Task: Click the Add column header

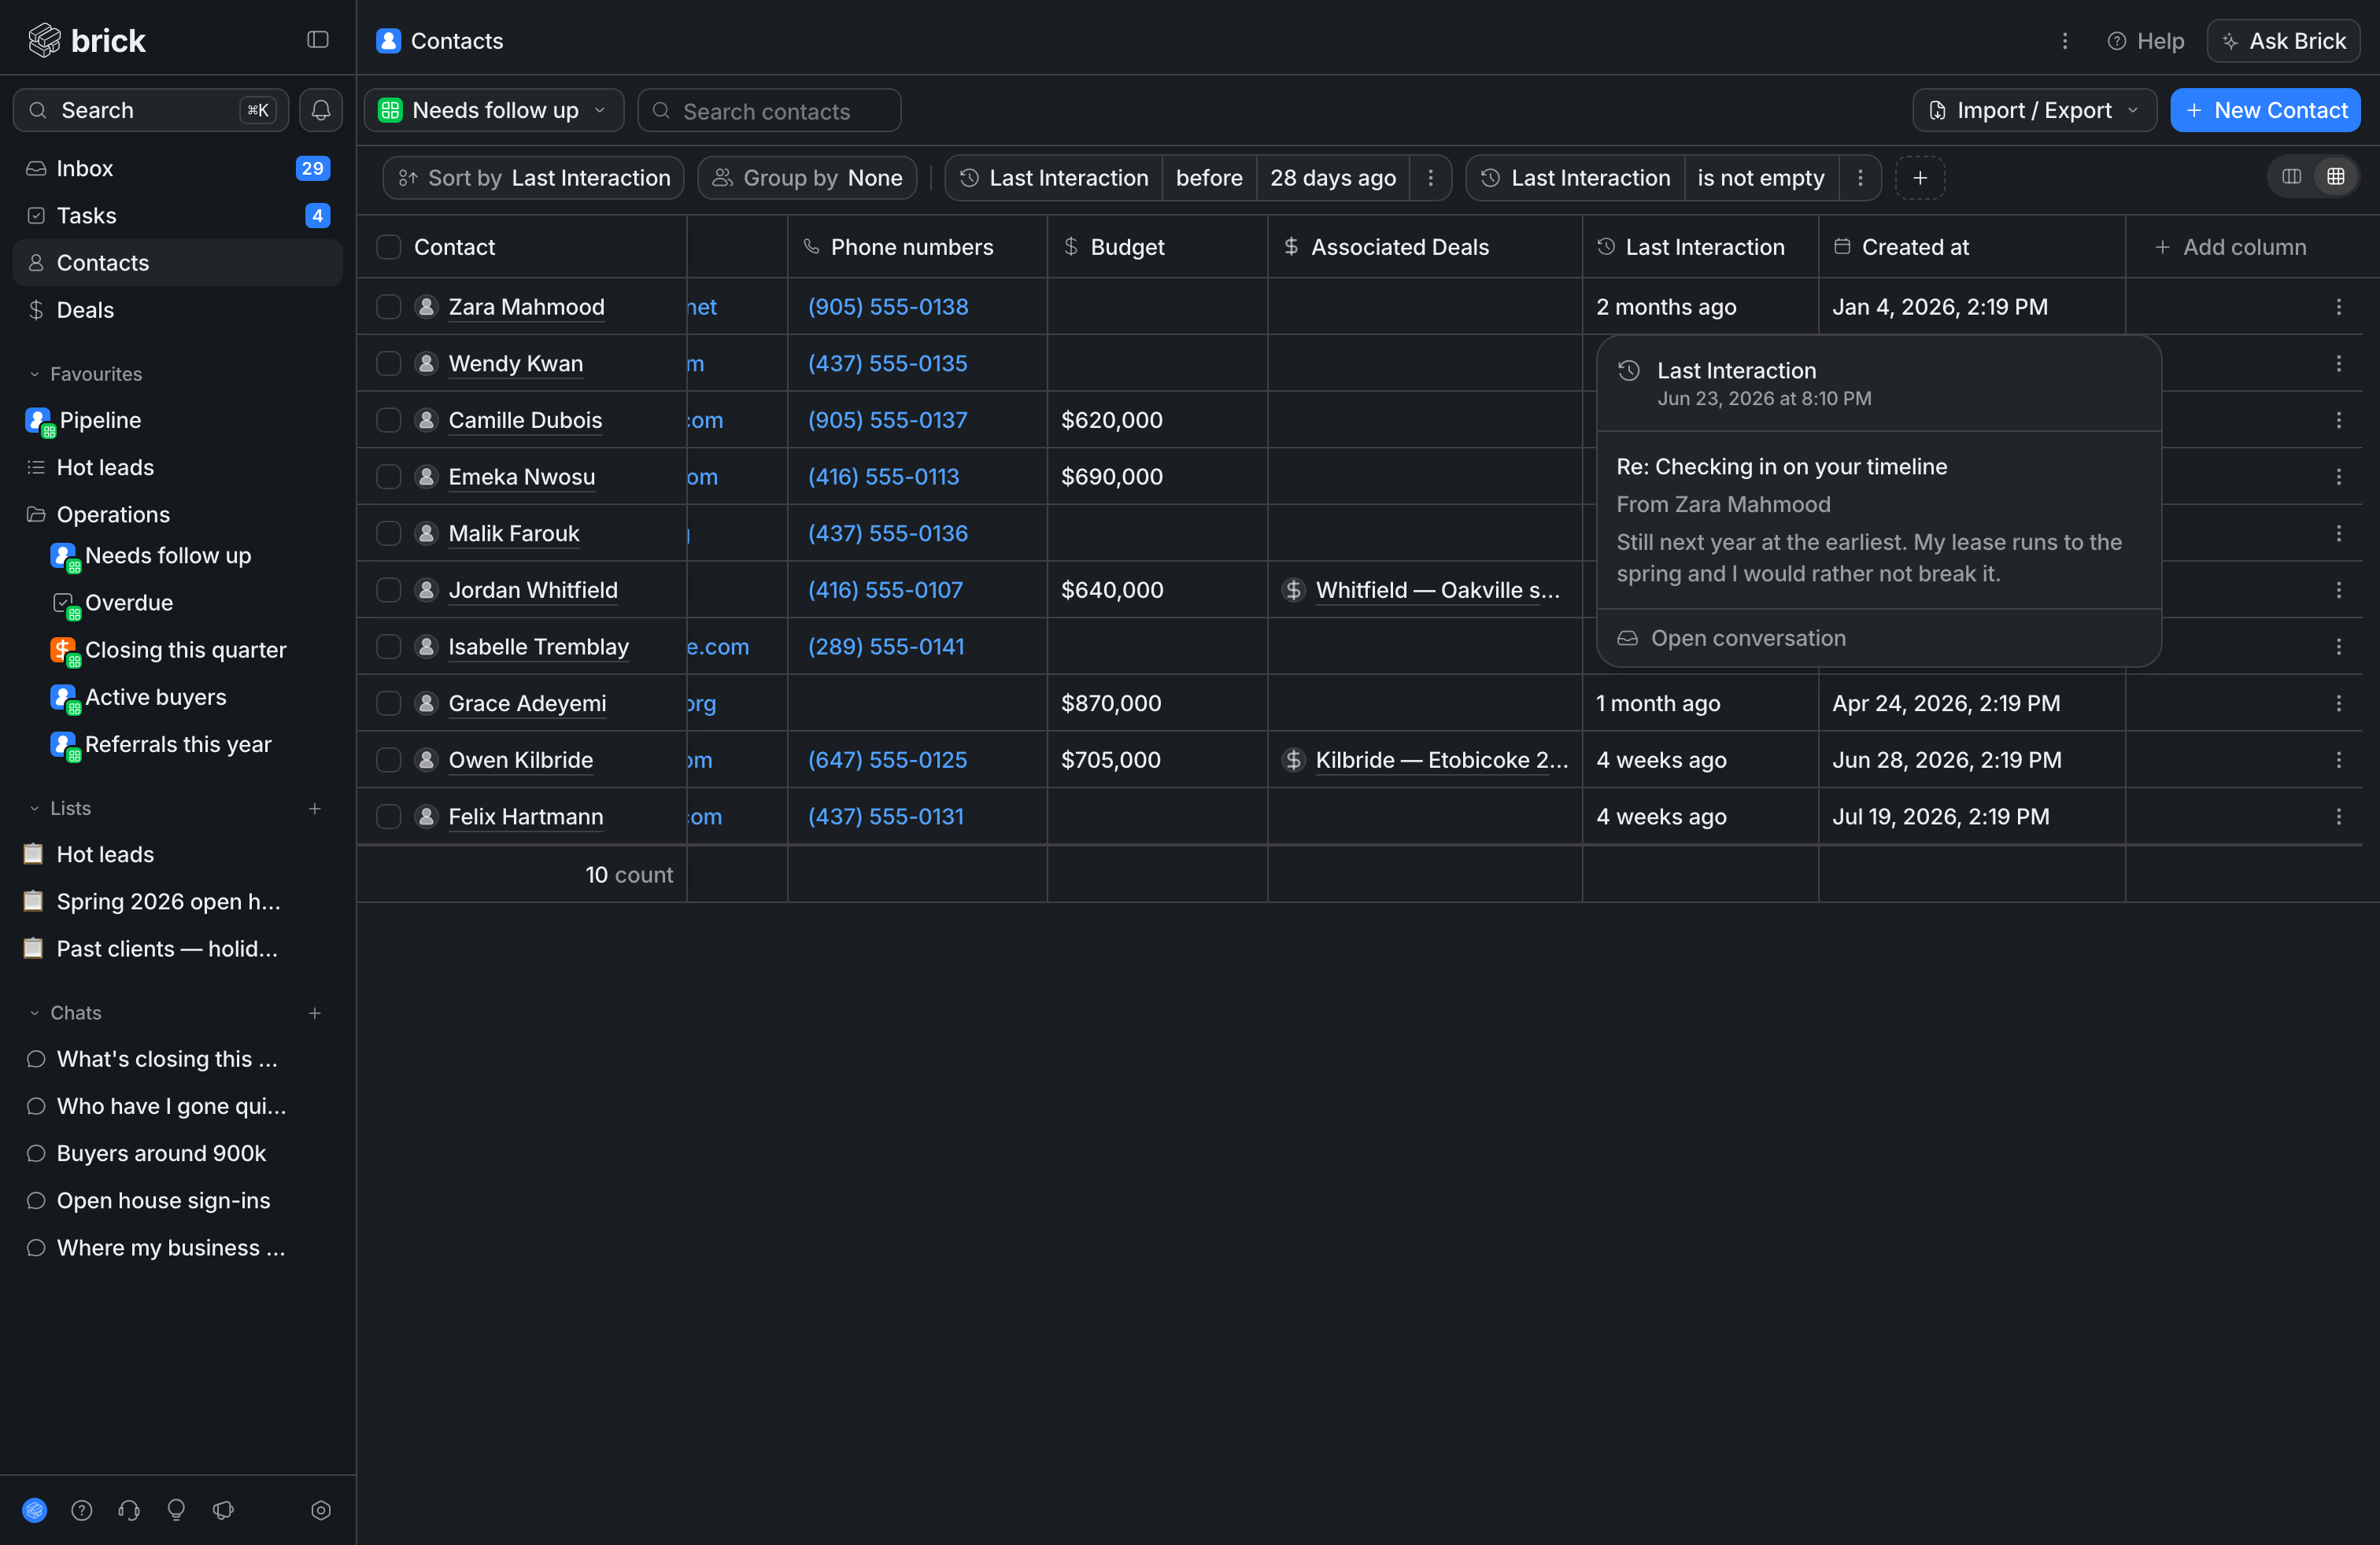Action: tap(2231, 247)
